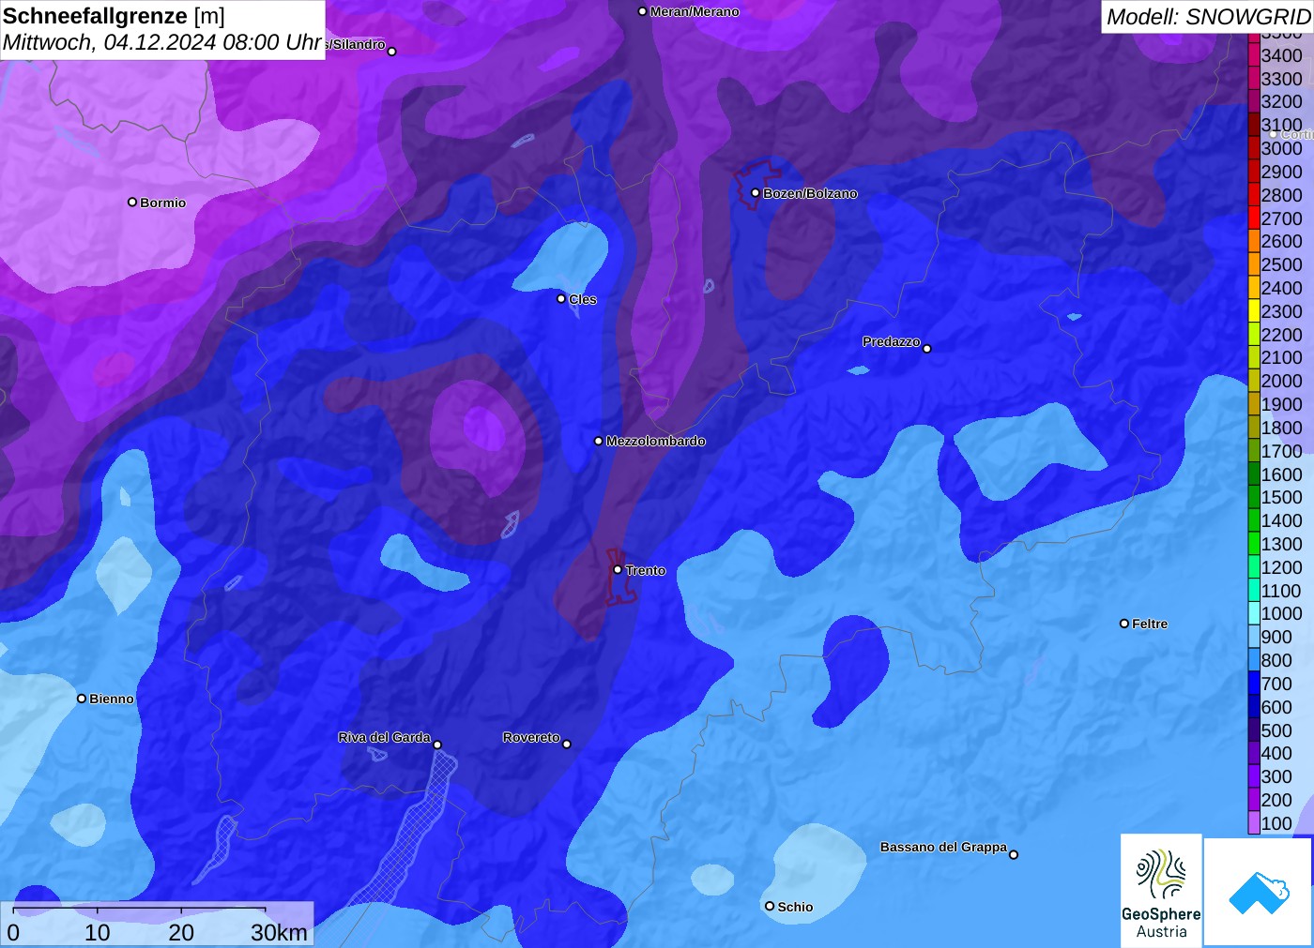Click the Predazzo city marker
The width and height of the screenshot is (1314, 948).
click(927, 348)
